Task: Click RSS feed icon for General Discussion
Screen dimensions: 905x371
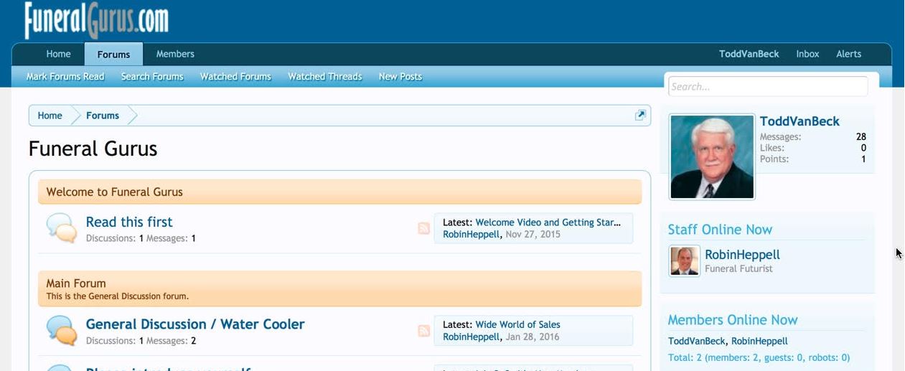Action: (x=423, y=331)
